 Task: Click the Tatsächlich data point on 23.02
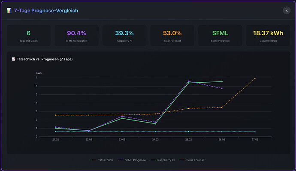[x=122, y=118]
